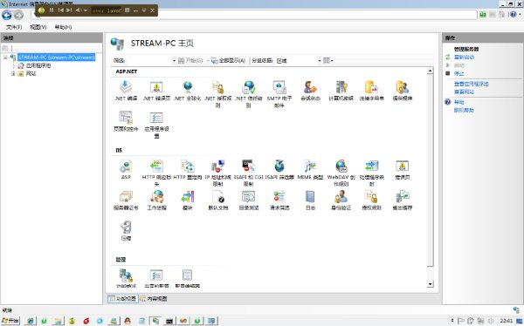Open the 请求筛选 (Request Filtering) feature
This screenshot has height=326, width=524.
[x=279, y=200]
